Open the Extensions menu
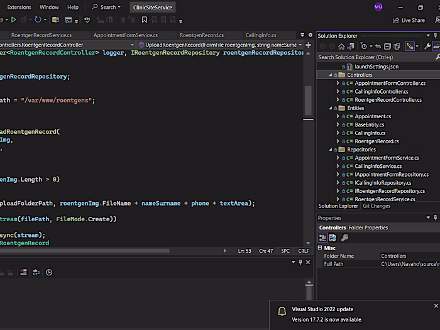 coord(19,7)
